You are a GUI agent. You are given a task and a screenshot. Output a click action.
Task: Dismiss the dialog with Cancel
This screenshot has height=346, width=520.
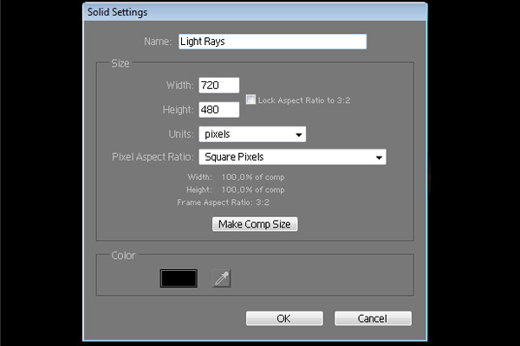pos(373,318)
